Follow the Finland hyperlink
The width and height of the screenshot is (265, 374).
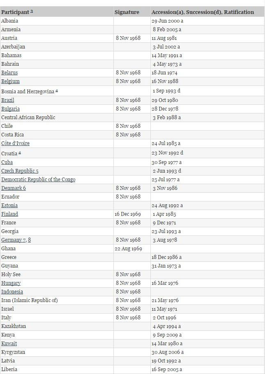point(9,214)
